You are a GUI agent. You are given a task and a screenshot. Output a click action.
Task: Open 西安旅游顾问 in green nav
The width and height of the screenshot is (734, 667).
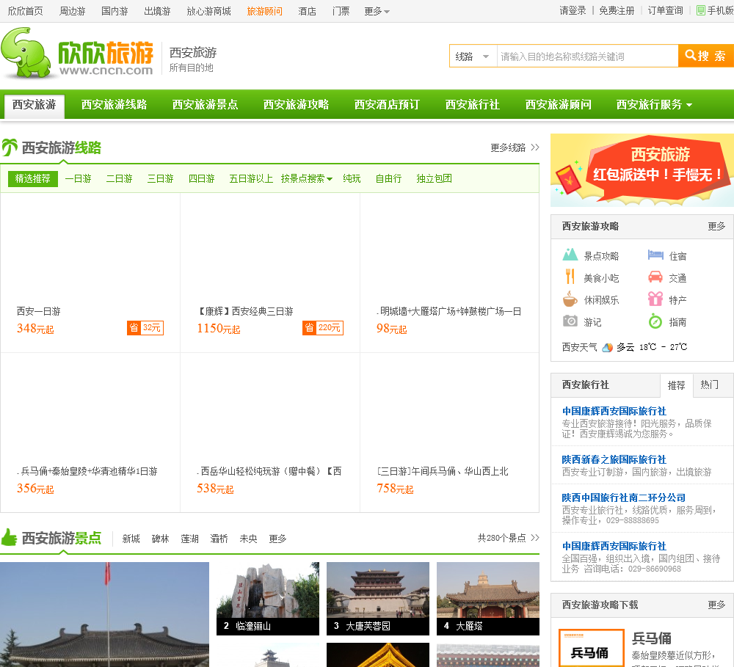[559, 104]
